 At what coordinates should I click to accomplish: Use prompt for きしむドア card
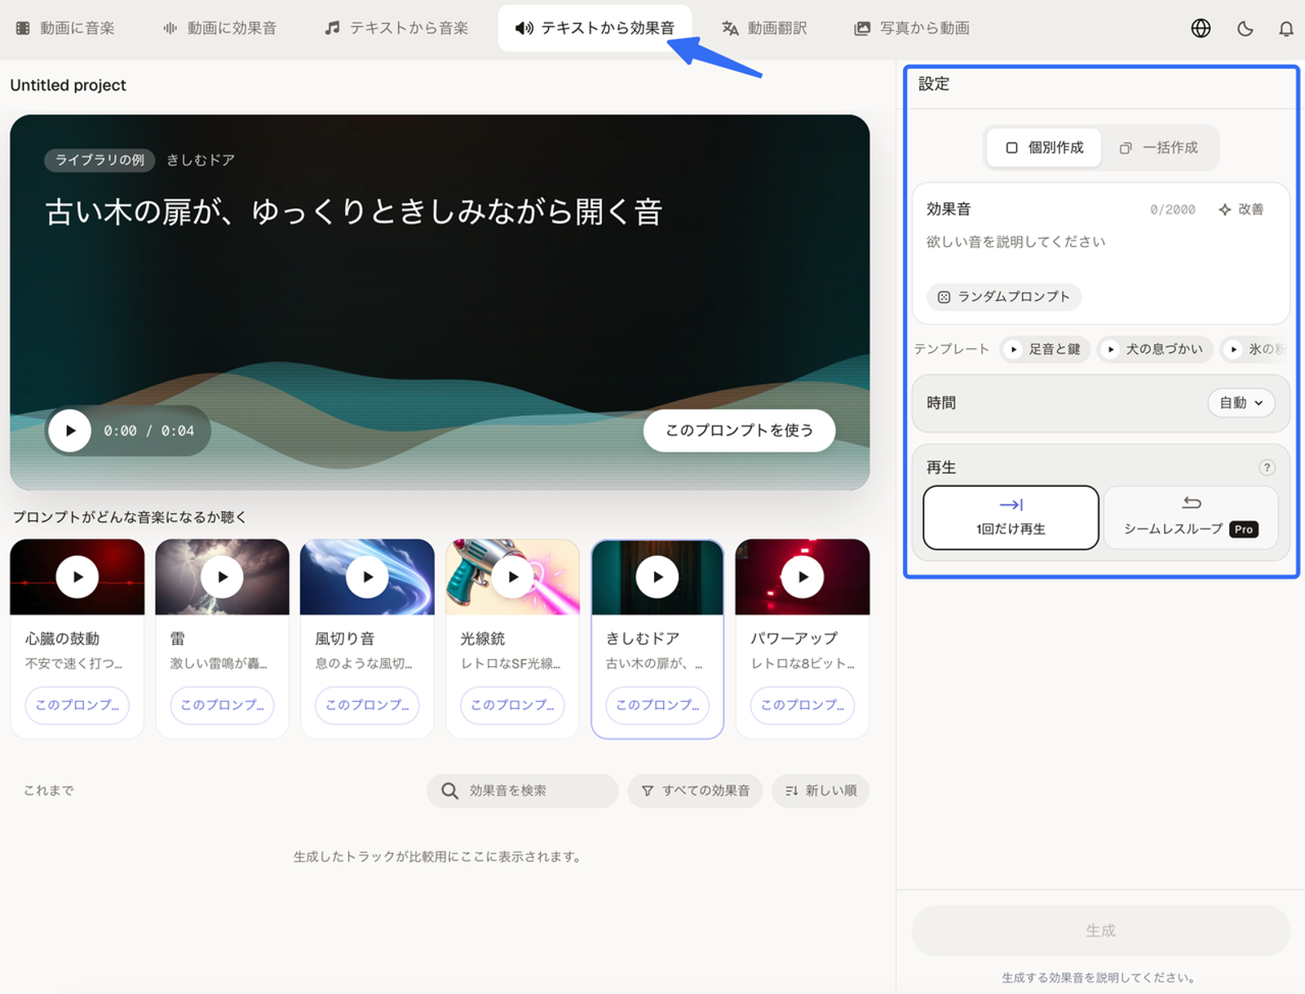pyautogui.click(x=657, y=705)
